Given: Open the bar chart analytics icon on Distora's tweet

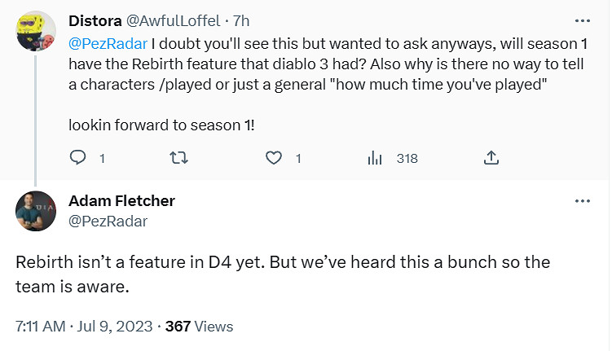Looking at the screenshot, I should (x=375, y=158).
